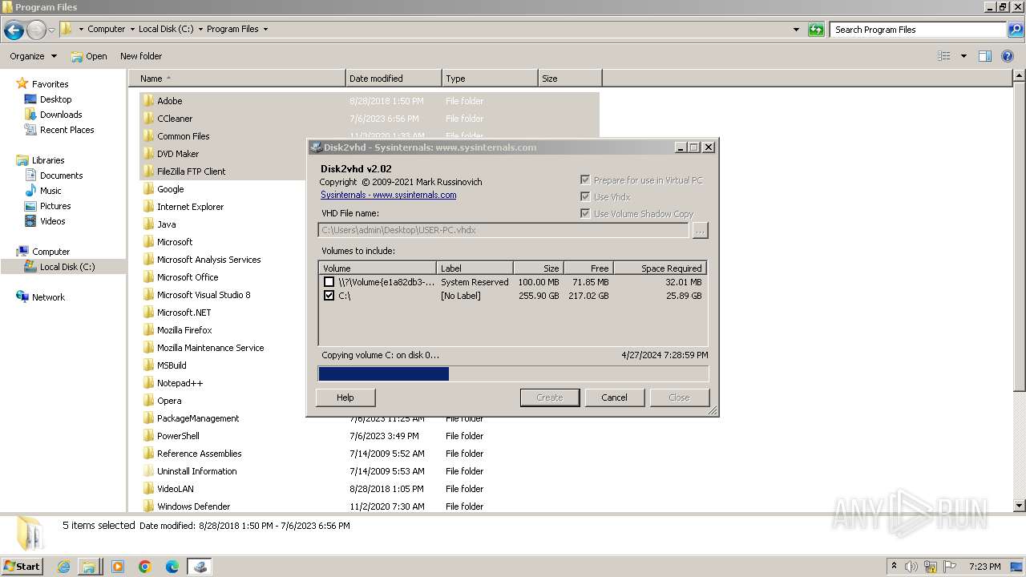The width and height of the screenshot is (1026, 577).
Task: Select Downloads in Favorites
Action: (61, 115)
